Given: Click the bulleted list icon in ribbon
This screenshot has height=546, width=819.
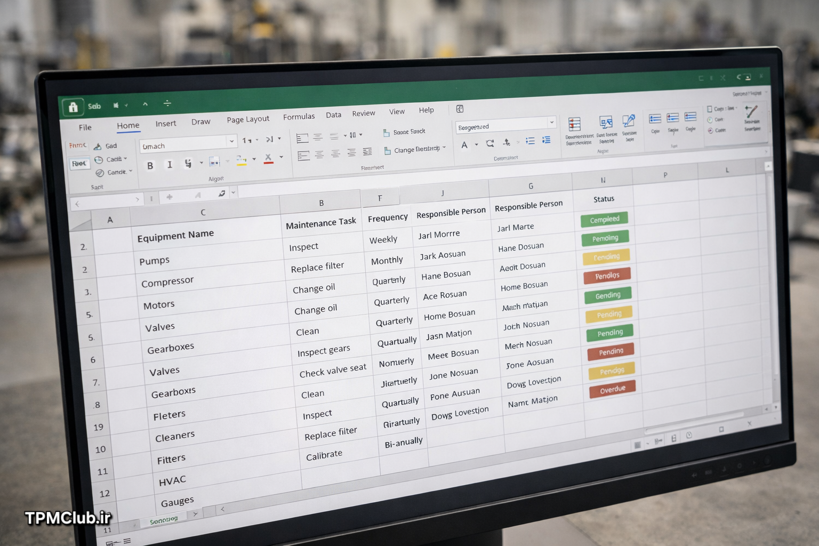Looking at the screenshot, I should [x=530, y=141].
